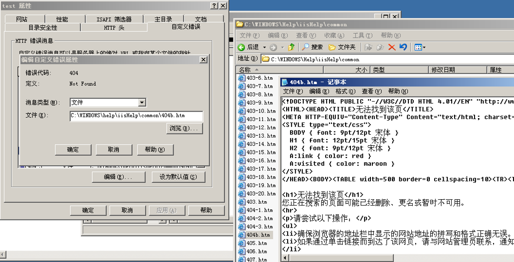This screenshot has width=514, height=262.
Task: Click Help (帮助) in the edit error dialog
Action: [x=155, y=150]
